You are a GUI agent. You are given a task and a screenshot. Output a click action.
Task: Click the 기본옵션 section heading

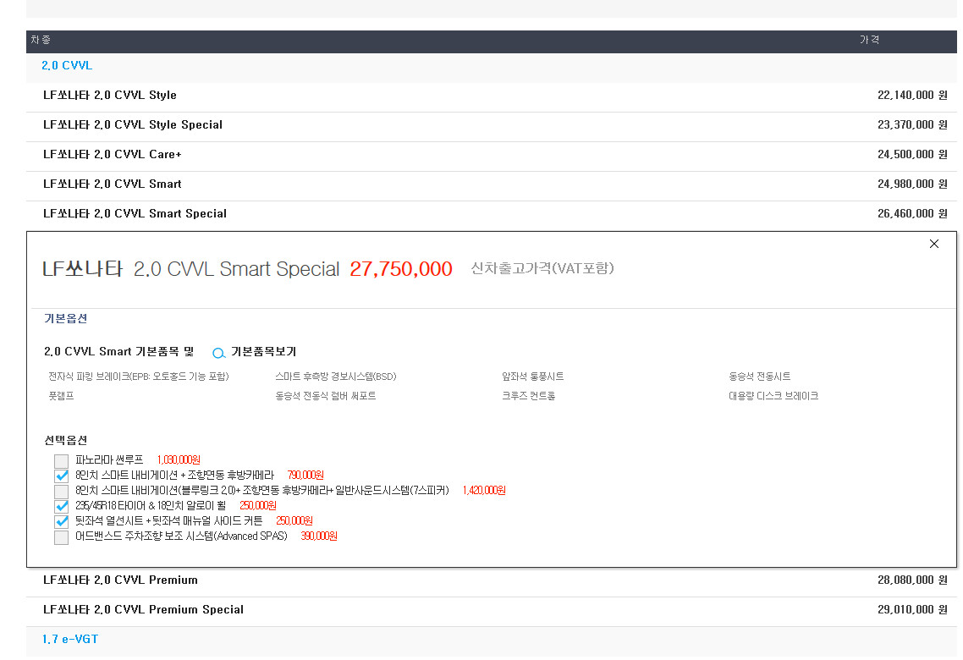click(x=66, y=319)
